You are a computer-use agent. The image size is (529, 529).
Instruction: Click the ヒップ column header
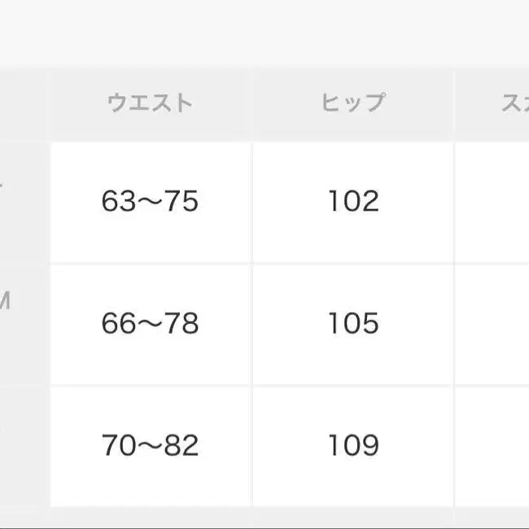point(352,103)
